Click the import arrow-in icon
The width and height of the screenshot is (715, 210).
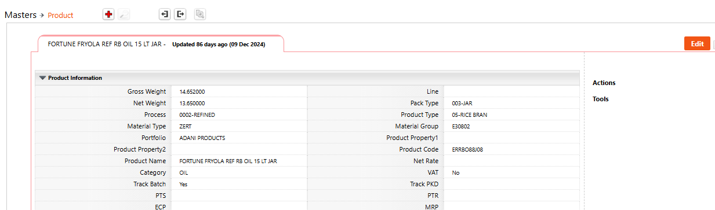(165, 14)
